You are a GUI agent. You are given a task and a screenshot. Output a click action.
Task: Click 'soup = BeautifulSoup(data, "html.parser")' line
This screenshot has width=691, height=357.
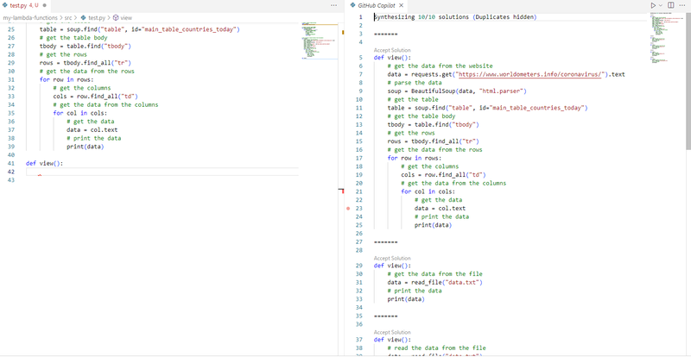[457, 91]
